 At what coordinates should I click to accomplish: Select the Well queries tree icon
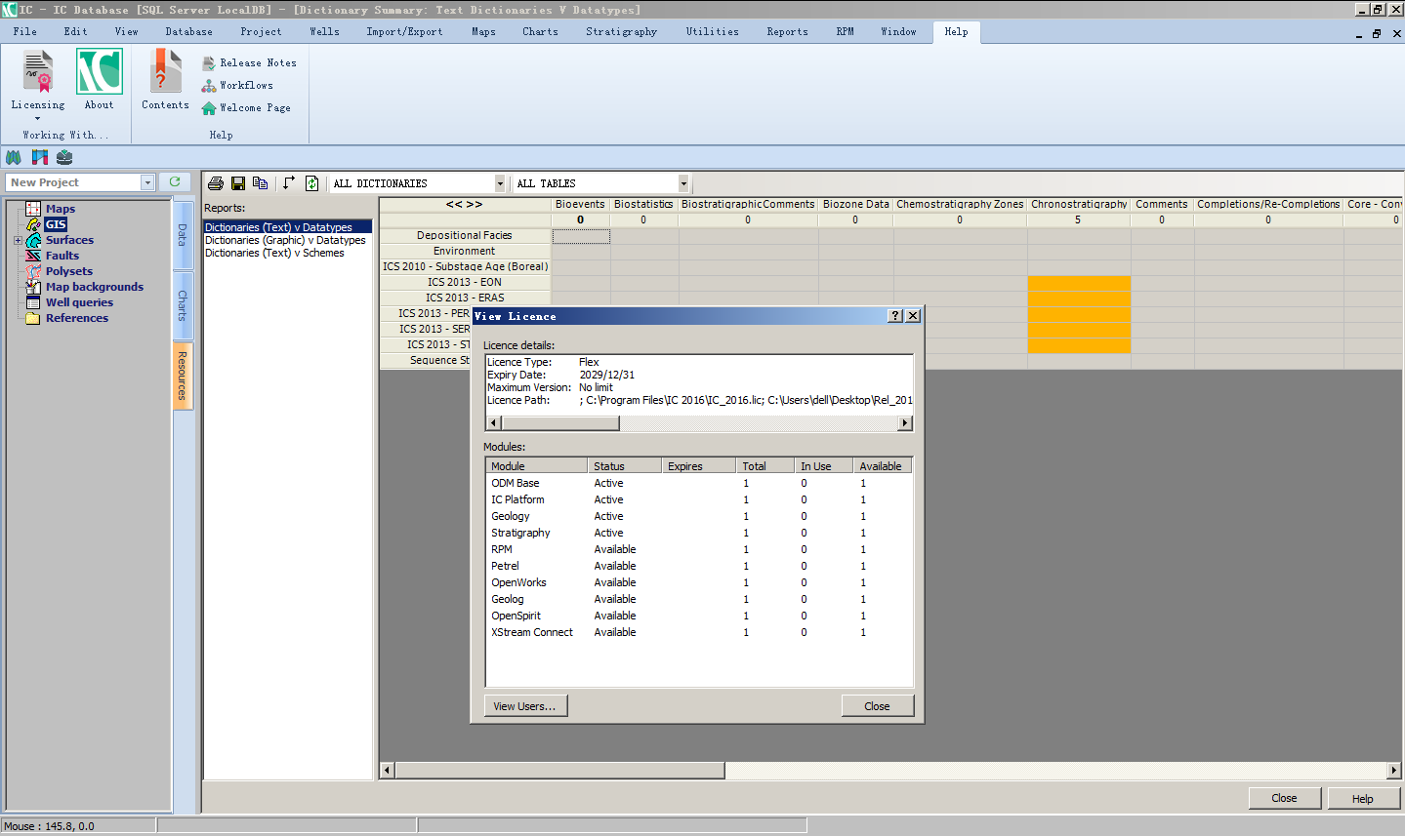point(33,302)
